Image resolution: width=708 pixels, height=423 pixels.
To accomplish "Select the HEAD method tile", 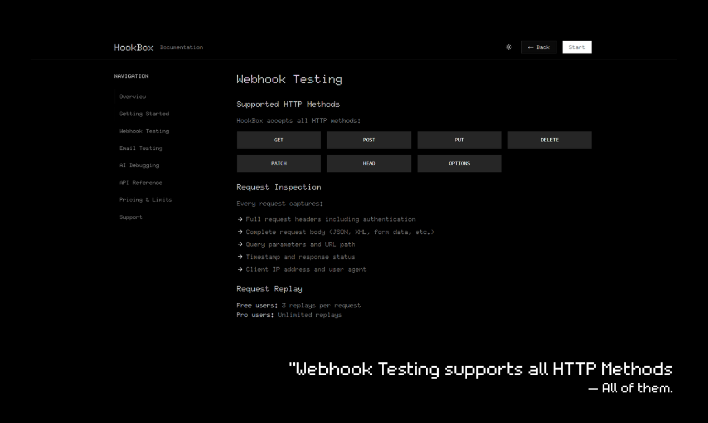I will coord(369,164).
